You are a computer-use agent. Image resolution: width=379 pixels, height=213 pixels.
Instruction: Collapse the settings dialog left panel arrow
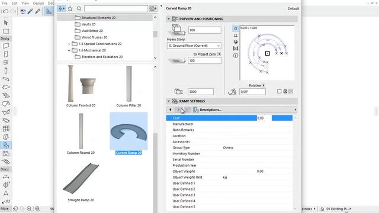[x=161, y=6]
